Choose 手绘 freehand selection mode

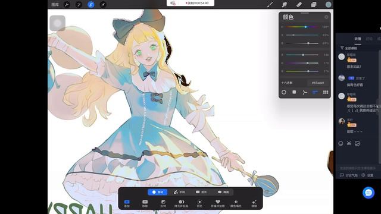click(x=180, y=192)
